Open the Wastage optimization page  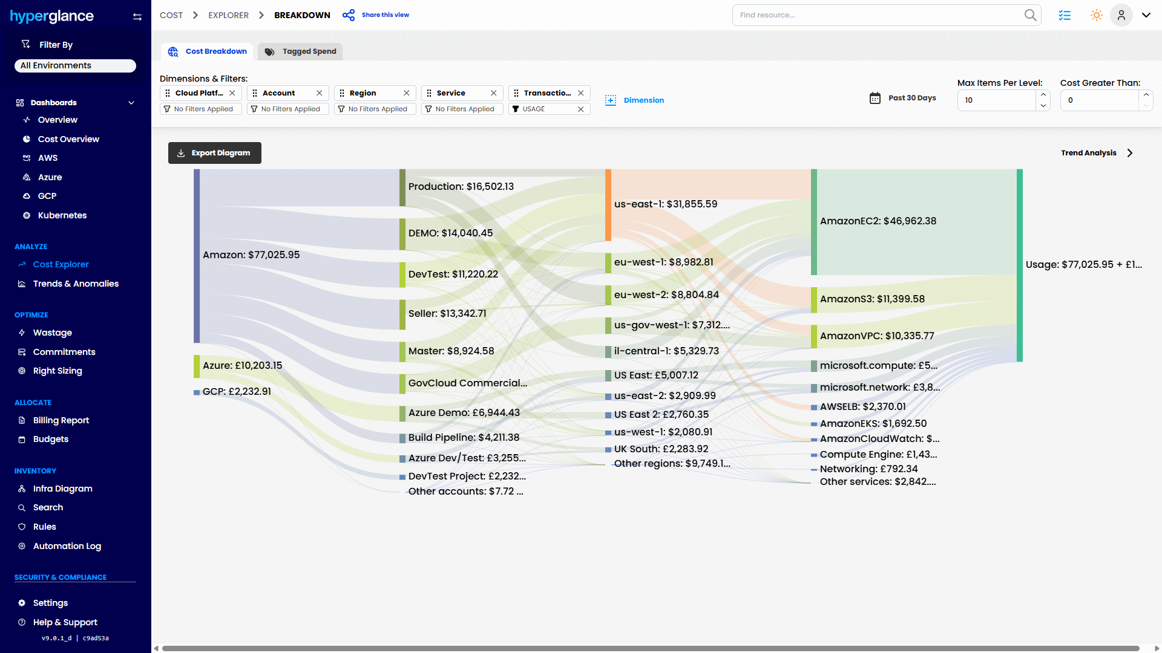click(53, 333)
